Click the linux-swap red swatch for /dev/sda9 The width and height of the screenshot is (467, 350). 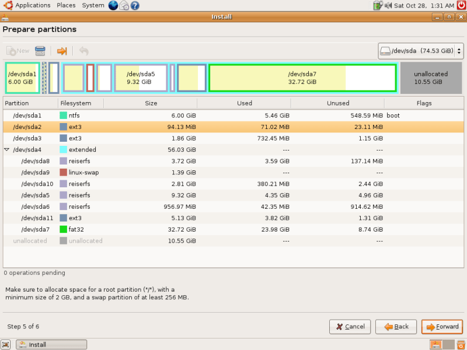click(x=63, y=172)
